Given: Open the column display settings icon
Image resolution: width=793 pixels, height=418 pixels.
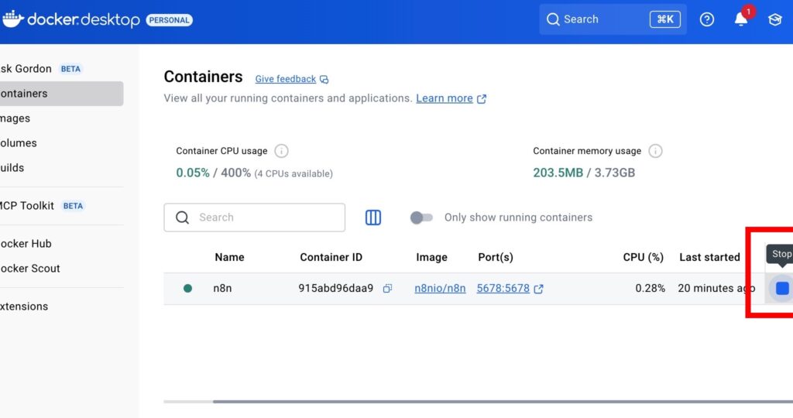Looking at the screenshot, I should (373, 218).
